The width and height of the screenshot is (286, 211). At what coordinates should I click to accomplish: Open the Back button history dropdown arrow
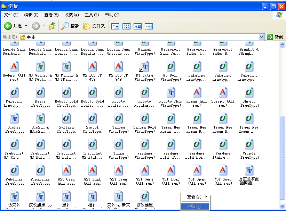click(26, 26)
